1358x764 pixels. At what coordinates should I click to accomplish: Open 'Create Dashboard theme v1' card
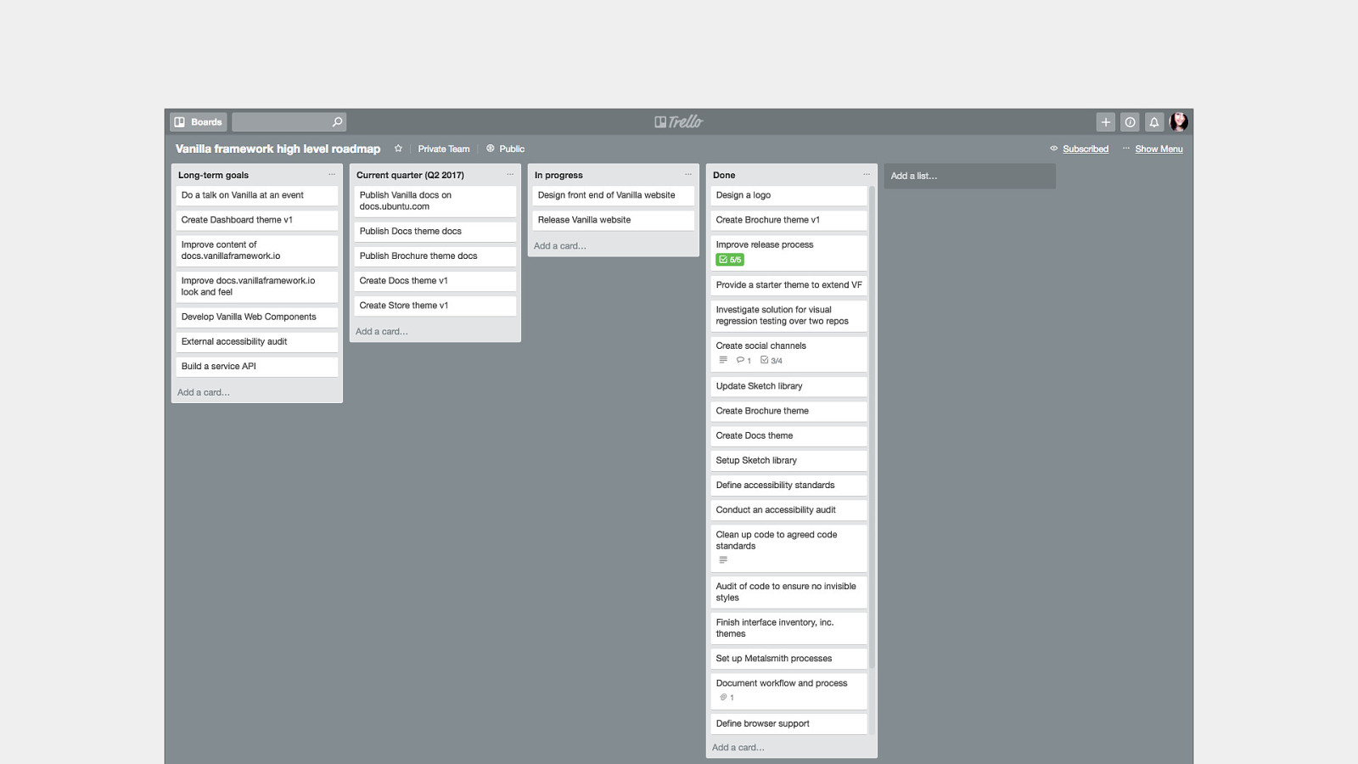[x=256, y=220]
